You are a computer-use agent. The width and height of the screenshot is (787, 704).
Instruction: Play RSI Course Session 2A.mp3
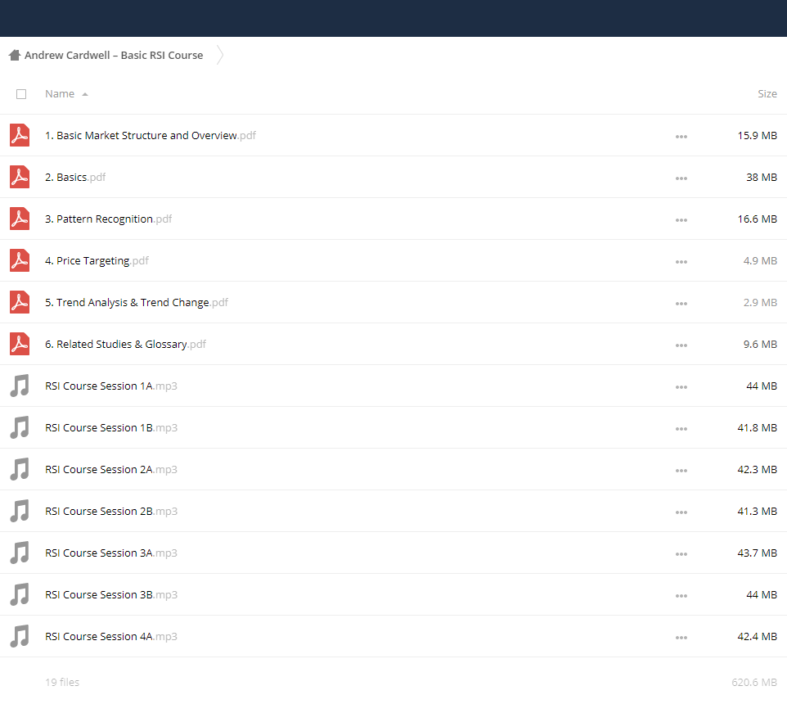111,469
